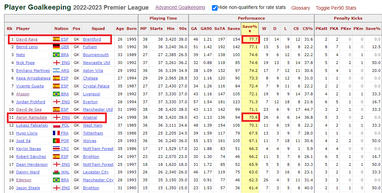Screen dimensions: 382x193
Task: Open the Arsenal squad link
Action: (x=90, y=117)
